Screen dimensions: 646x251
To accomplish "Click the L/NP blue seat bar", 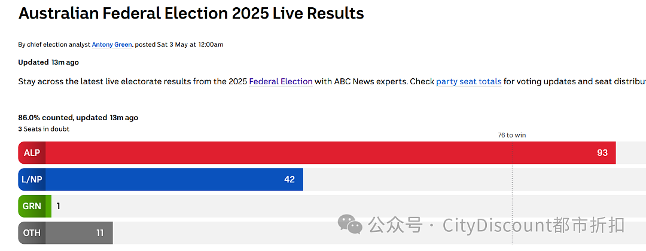I will point(161,179).
